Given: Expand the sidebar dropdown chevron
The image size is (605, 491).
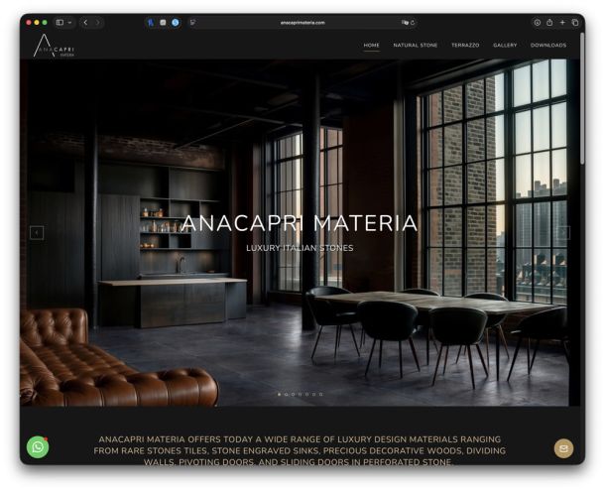Looking at the screenshot, I should click(x=69, y=22).
